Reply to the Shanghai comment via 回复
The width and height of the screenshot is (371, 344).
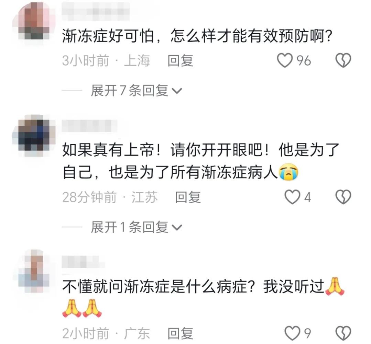click(x=180, y=60)
